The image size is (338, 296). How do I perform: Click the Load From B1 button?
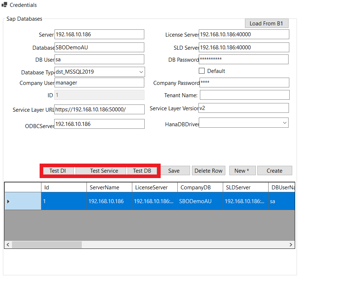coord(266,24)
